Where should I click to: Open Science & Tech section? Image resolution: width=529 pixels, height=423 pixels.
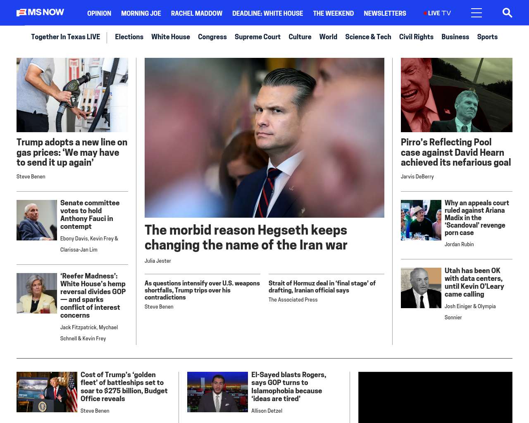point(368,37)
